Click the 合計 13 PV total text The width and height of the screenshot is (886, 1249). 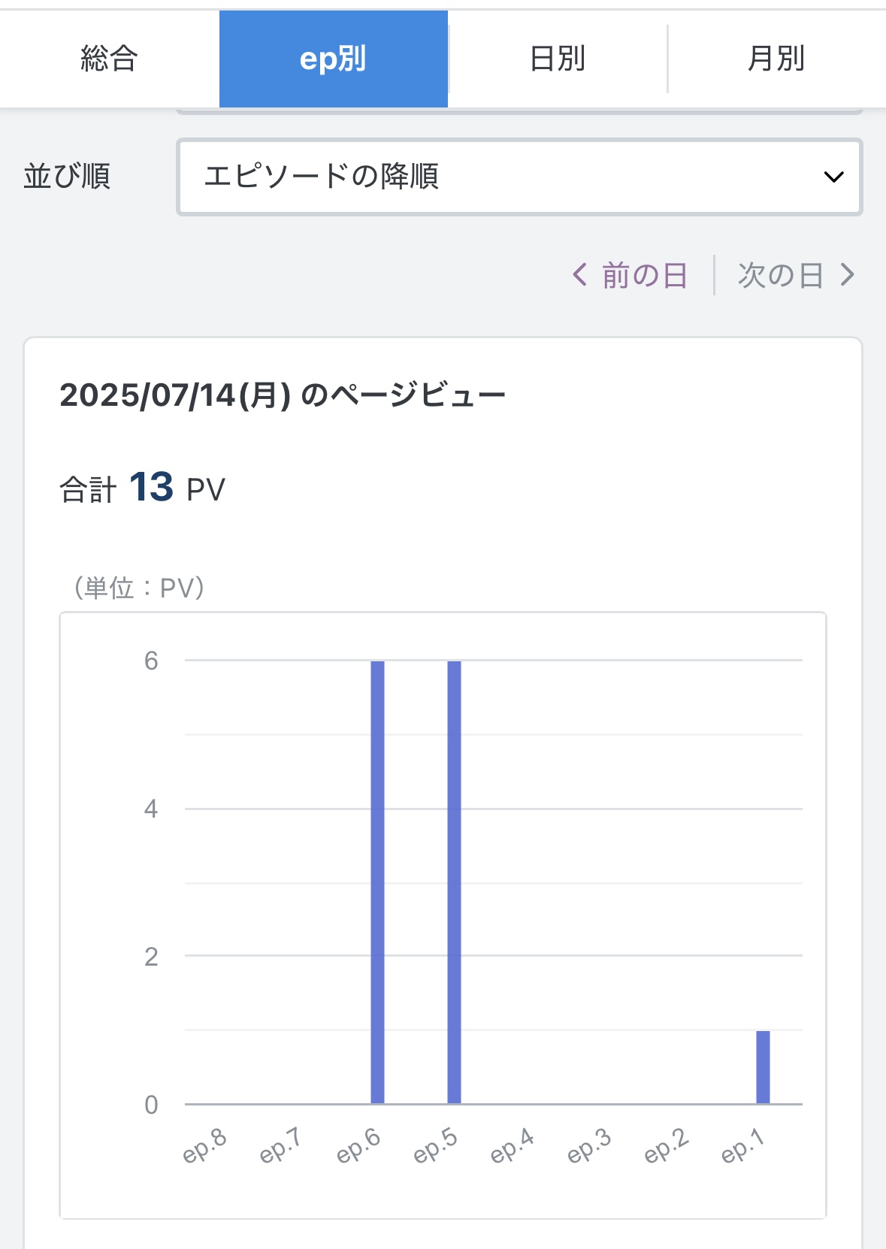(x=143, y=488)
